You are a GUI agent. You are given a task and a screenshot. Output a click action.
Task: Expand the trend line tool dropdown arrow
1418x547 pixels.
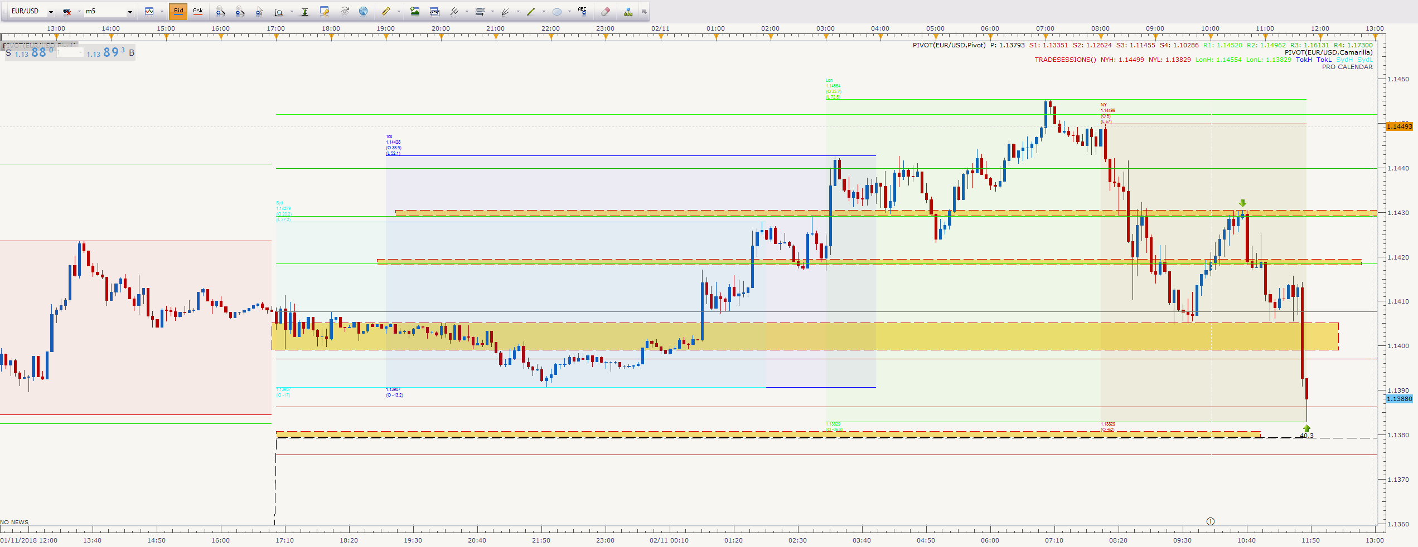pyautogui.click(x=544, y=11)
